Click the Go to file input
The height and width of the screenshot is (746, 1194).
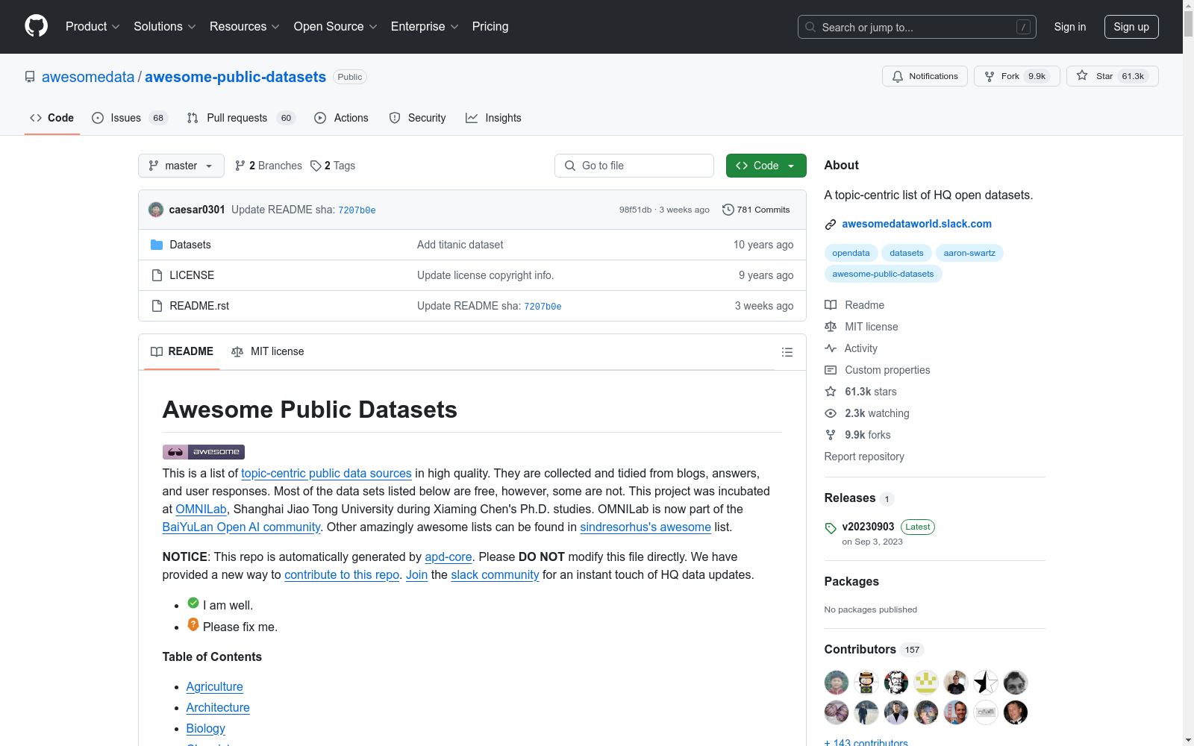634,166
